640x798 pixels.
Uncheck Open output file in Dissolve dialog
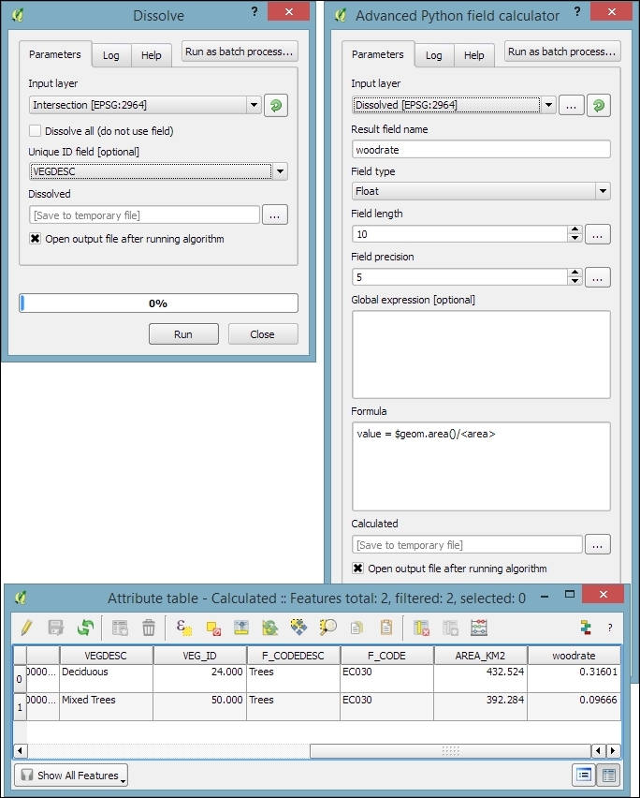[x=35, y=239]
